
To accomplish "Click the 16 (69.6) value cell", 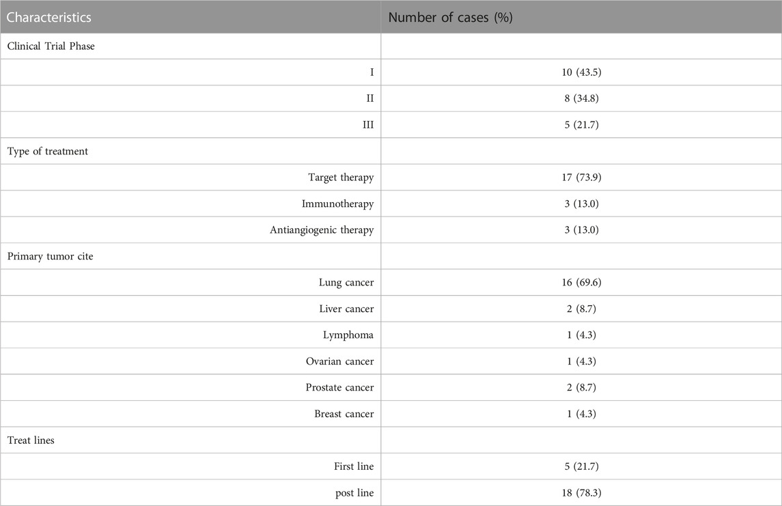I will click(581, 283).
